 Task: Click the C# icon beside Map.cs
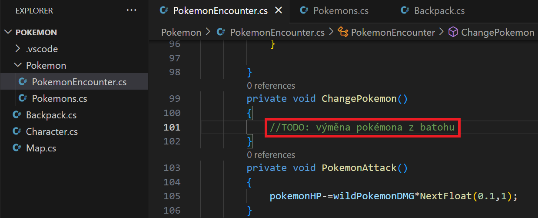coord(17,148)
